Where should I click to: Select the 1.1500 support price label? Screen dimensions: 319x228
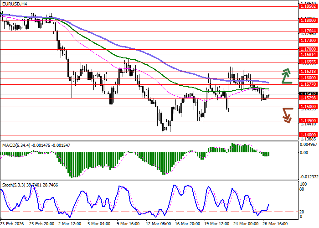tap(308, 107)
